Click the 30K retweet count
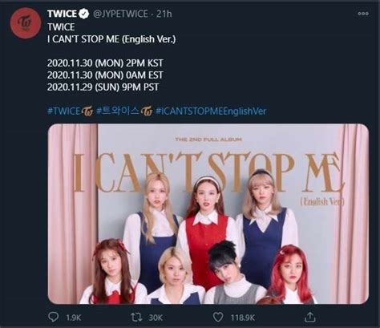This screenshot has width=380, height=328. click(x=156, y=318)
